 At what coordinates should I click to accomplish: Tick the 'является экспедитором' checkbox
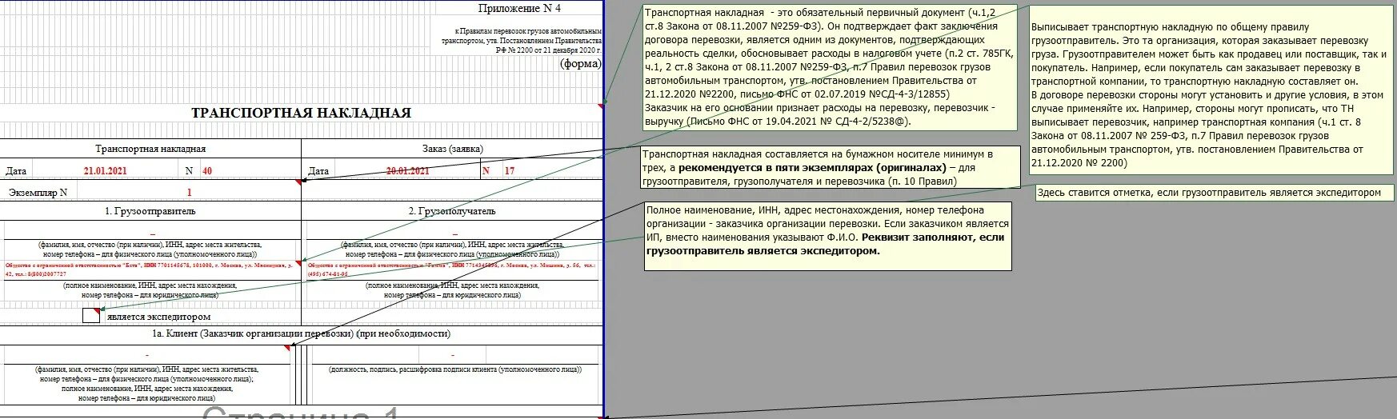[x=91, y=315]
